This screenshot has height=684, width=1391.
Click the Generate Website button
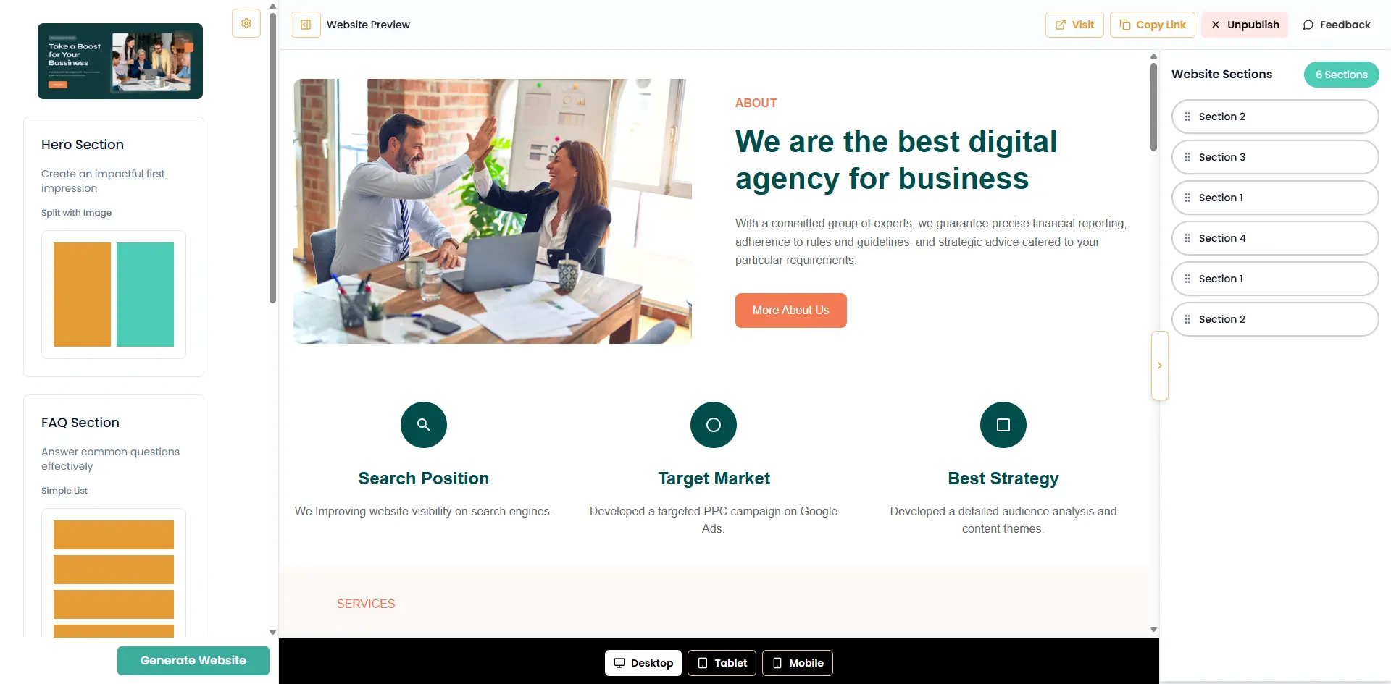(x=193, y=661)
